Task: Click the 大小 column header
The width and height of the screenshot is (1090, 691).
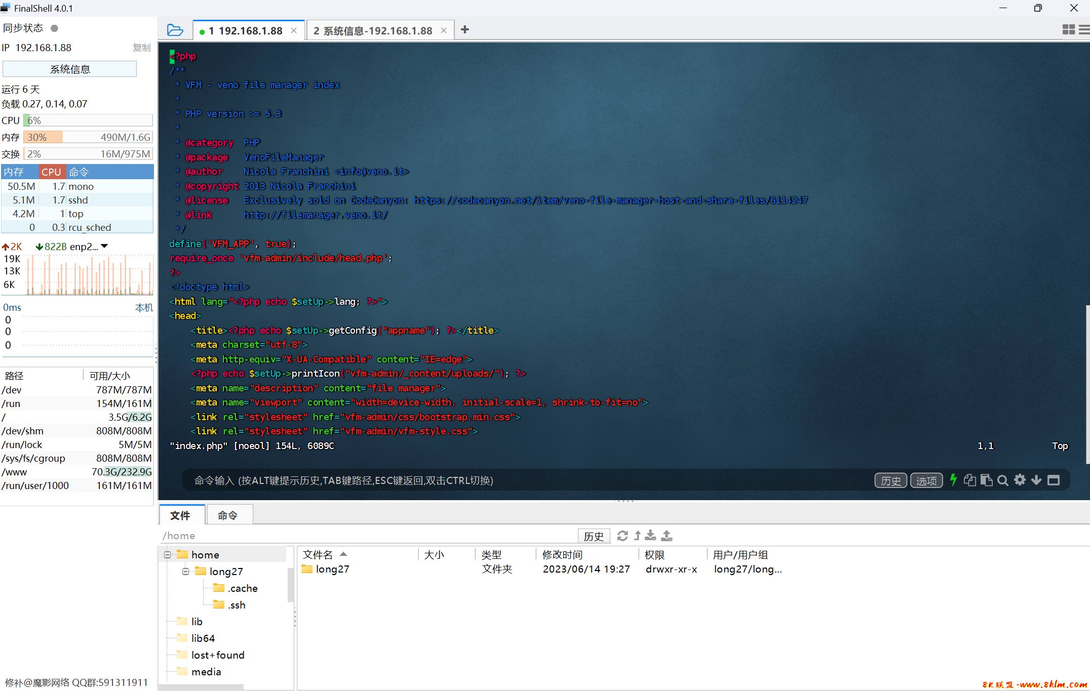Action: pos(434,555)
